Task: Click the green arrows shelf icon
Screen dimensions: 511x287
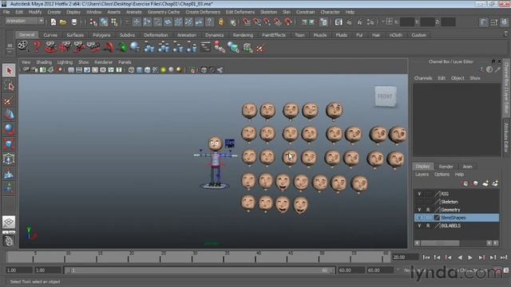Action: 122,47
